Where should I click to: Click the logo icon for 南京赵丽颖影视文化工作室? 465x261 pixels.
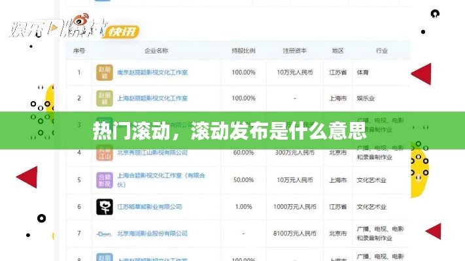click(x=103, y=73)
